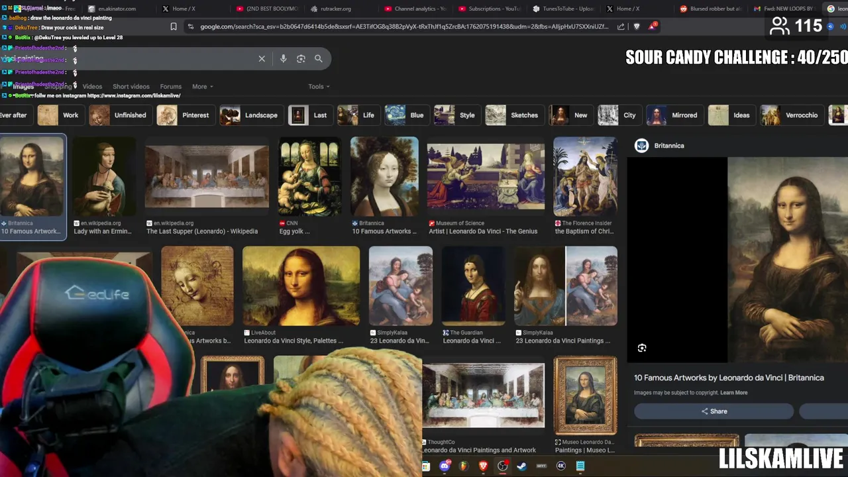Select the Blue filter chip
The height and width of the screenshot is (477, 848).
[x=405, y=115]
